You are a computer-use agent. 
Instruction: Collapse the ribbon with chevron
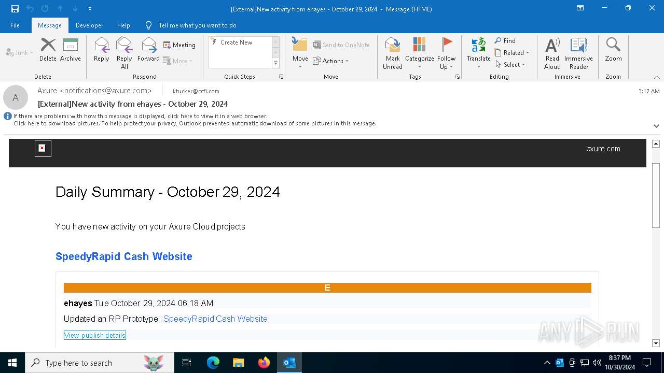[x=657, y=77]
